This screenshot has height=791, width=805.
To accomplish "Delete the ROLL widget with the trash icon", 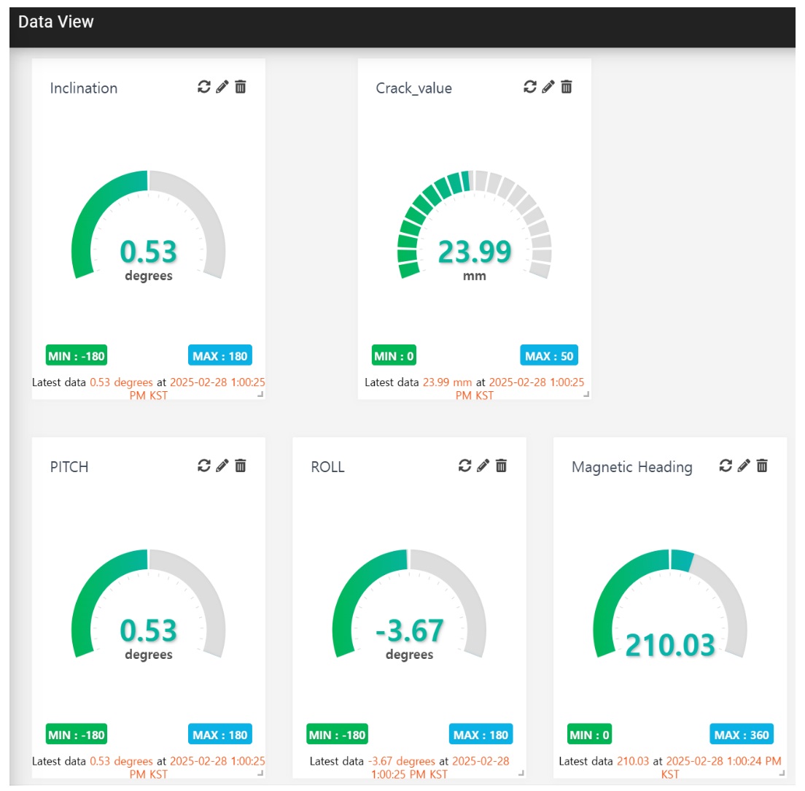I will tap(501, 466).
